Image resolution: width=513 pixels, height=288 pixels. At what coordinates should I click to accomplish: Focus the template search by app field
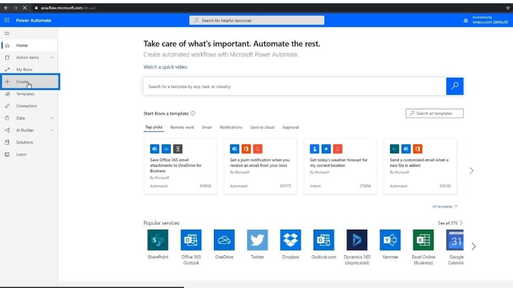tap(295, 86)
